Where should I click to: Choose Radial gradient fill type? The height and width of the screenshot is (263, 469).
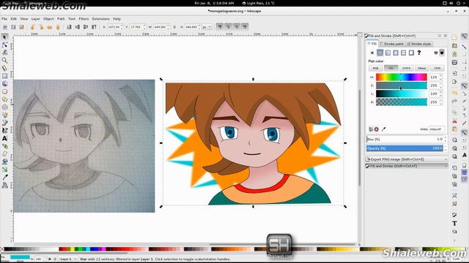[396, 53]
